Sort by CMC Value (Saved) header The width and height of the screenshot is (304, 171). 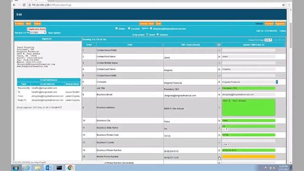(190, 45)
